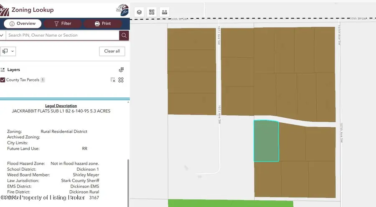Open County Tax Parcels actions icon
This screenshot has height=207, width=376.
121,80
